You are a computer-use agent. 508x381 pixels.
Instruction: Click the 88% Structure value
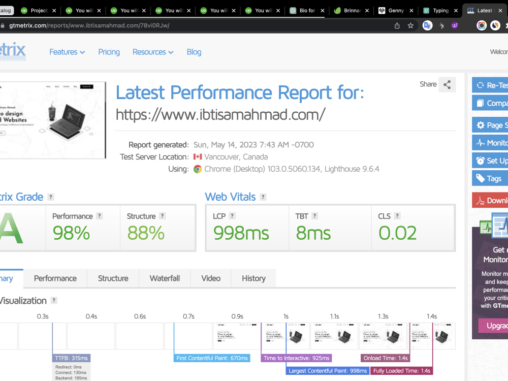[x=146, y=233]
